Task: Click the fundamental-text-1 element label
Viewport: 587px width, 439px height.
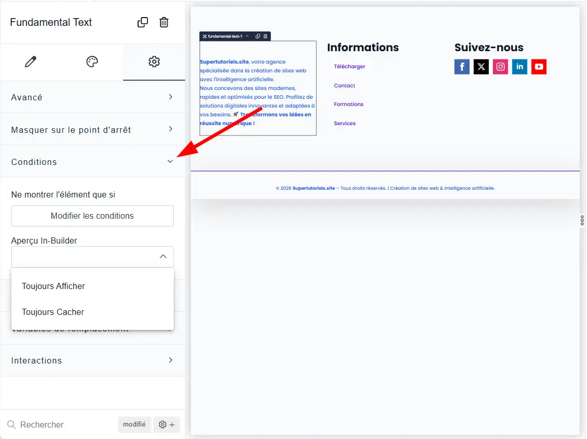Action: click(x=225, y=36)
